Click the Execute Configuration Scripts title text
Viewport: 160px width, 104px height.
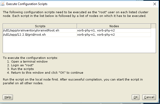tap(27, 4)
